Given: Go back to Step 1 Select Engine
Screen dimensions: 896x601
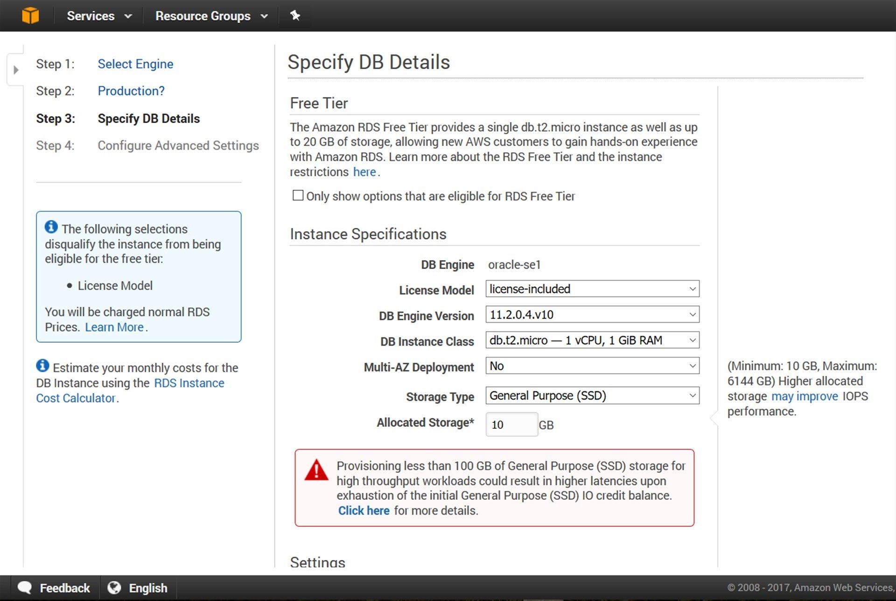Looking at the screenshot, I should click(135, 64).
